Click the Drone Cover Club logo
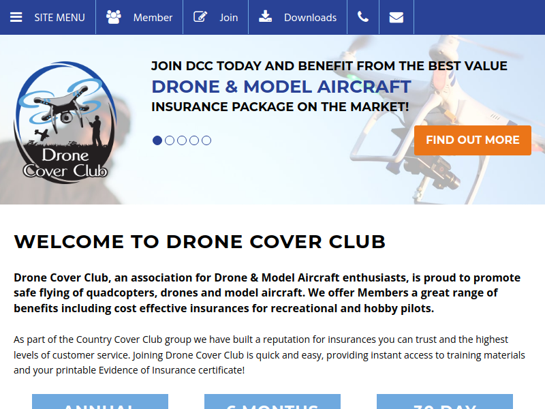Viewport: 545px width, 409px height. point(65,123)
